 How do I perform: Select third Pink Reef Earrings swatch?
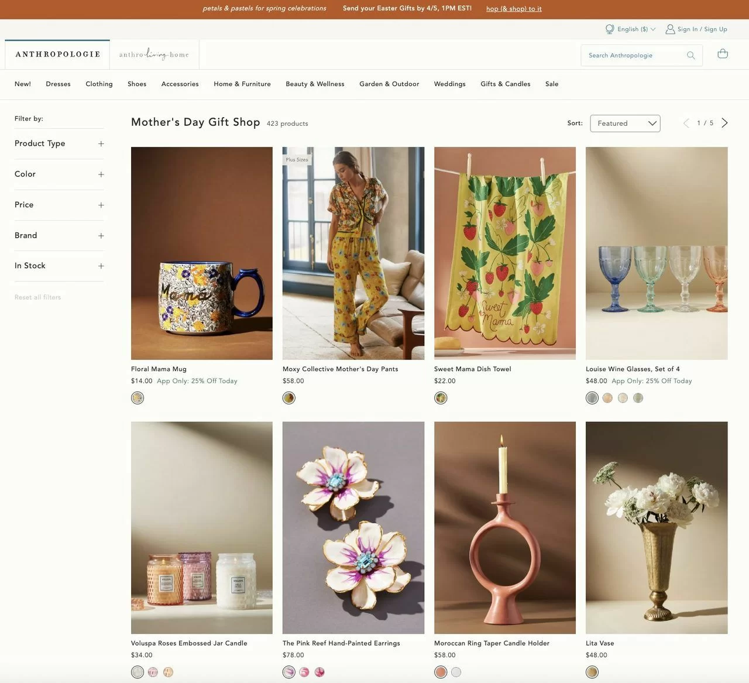coord(319,672)
